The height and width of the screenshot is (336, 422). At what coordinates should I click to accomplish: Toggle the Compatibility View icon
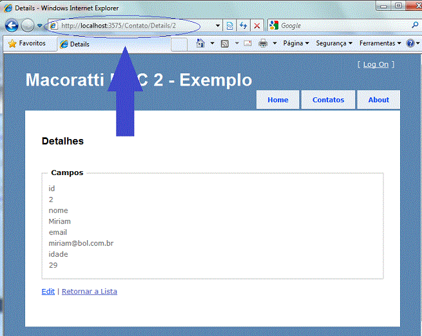[x=230, y=26]
